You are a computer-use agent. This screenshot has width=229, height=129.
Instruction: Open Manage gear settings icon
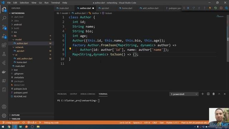(4, 115)
